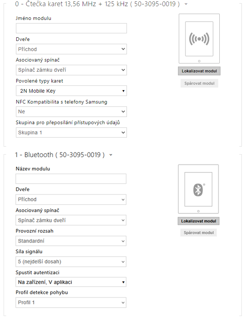Open card reader Asociovaný spínač dropdown
The image size is (244, 320).
(x=71, y=70)
